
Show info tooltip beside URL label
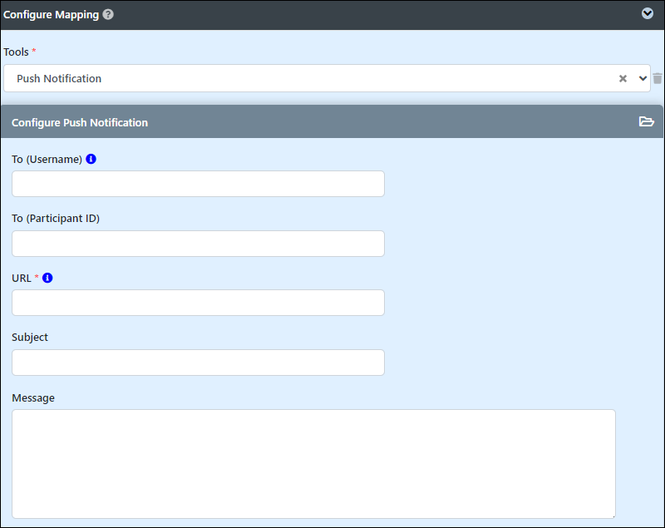47,278
